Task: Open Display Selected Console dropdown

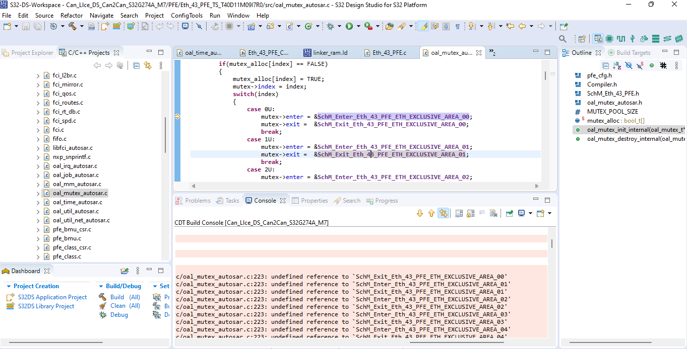Action: pyautogui.click(x=530, y=213)
